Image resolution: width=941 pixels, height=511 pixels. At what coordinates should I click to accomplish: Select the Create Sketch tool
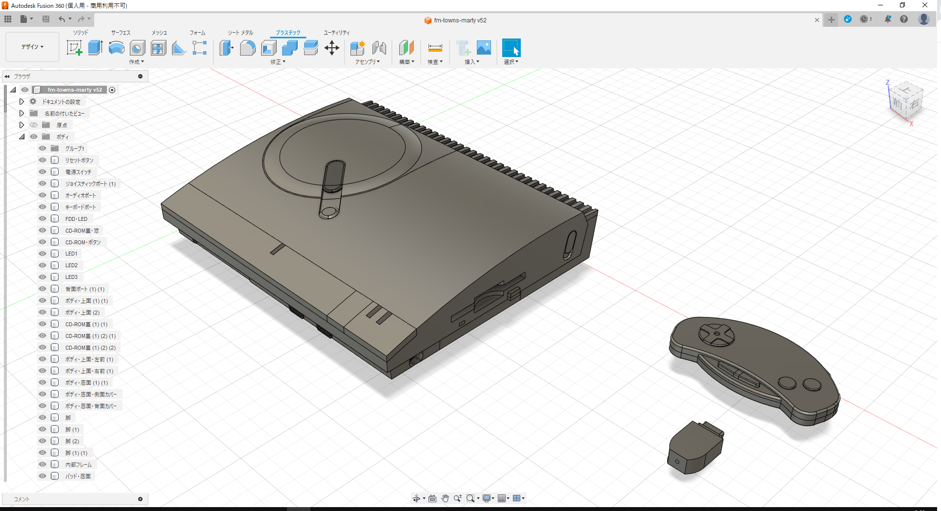pos(74,47)
